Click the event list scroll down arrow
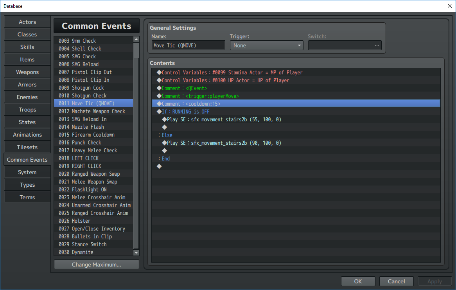Image resolution: width=456 pixels, height=290 pixels. (136, 252)
